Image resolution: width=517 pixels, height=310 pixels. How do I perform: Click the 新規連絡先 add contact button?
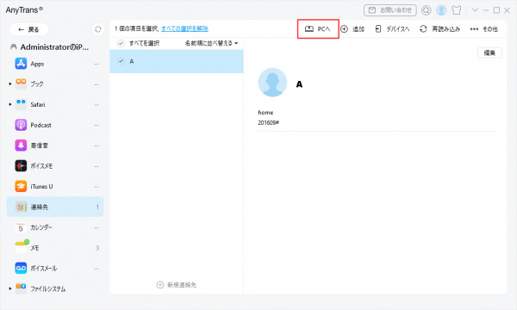pyautogui.click(x=177, y=285)
